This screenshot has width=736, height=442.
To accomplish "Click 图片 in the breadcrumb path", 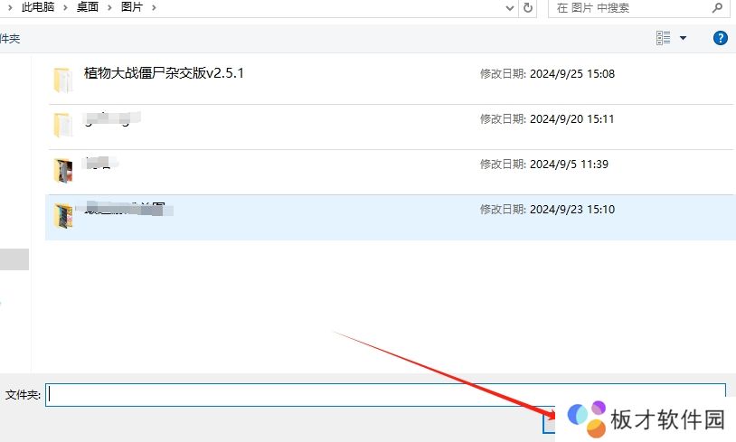I will 134,7.
